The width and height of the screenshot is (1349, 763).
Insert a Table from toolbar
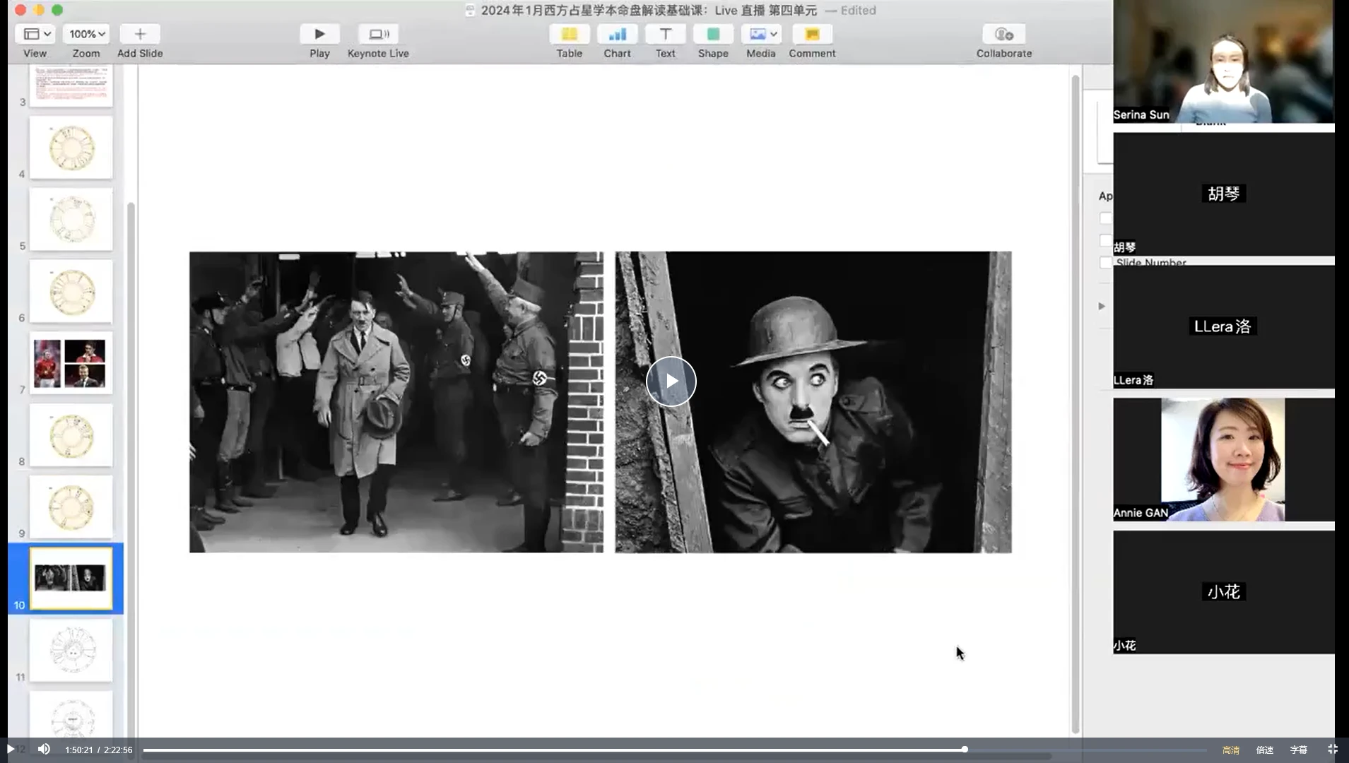[x=570, y=34]
